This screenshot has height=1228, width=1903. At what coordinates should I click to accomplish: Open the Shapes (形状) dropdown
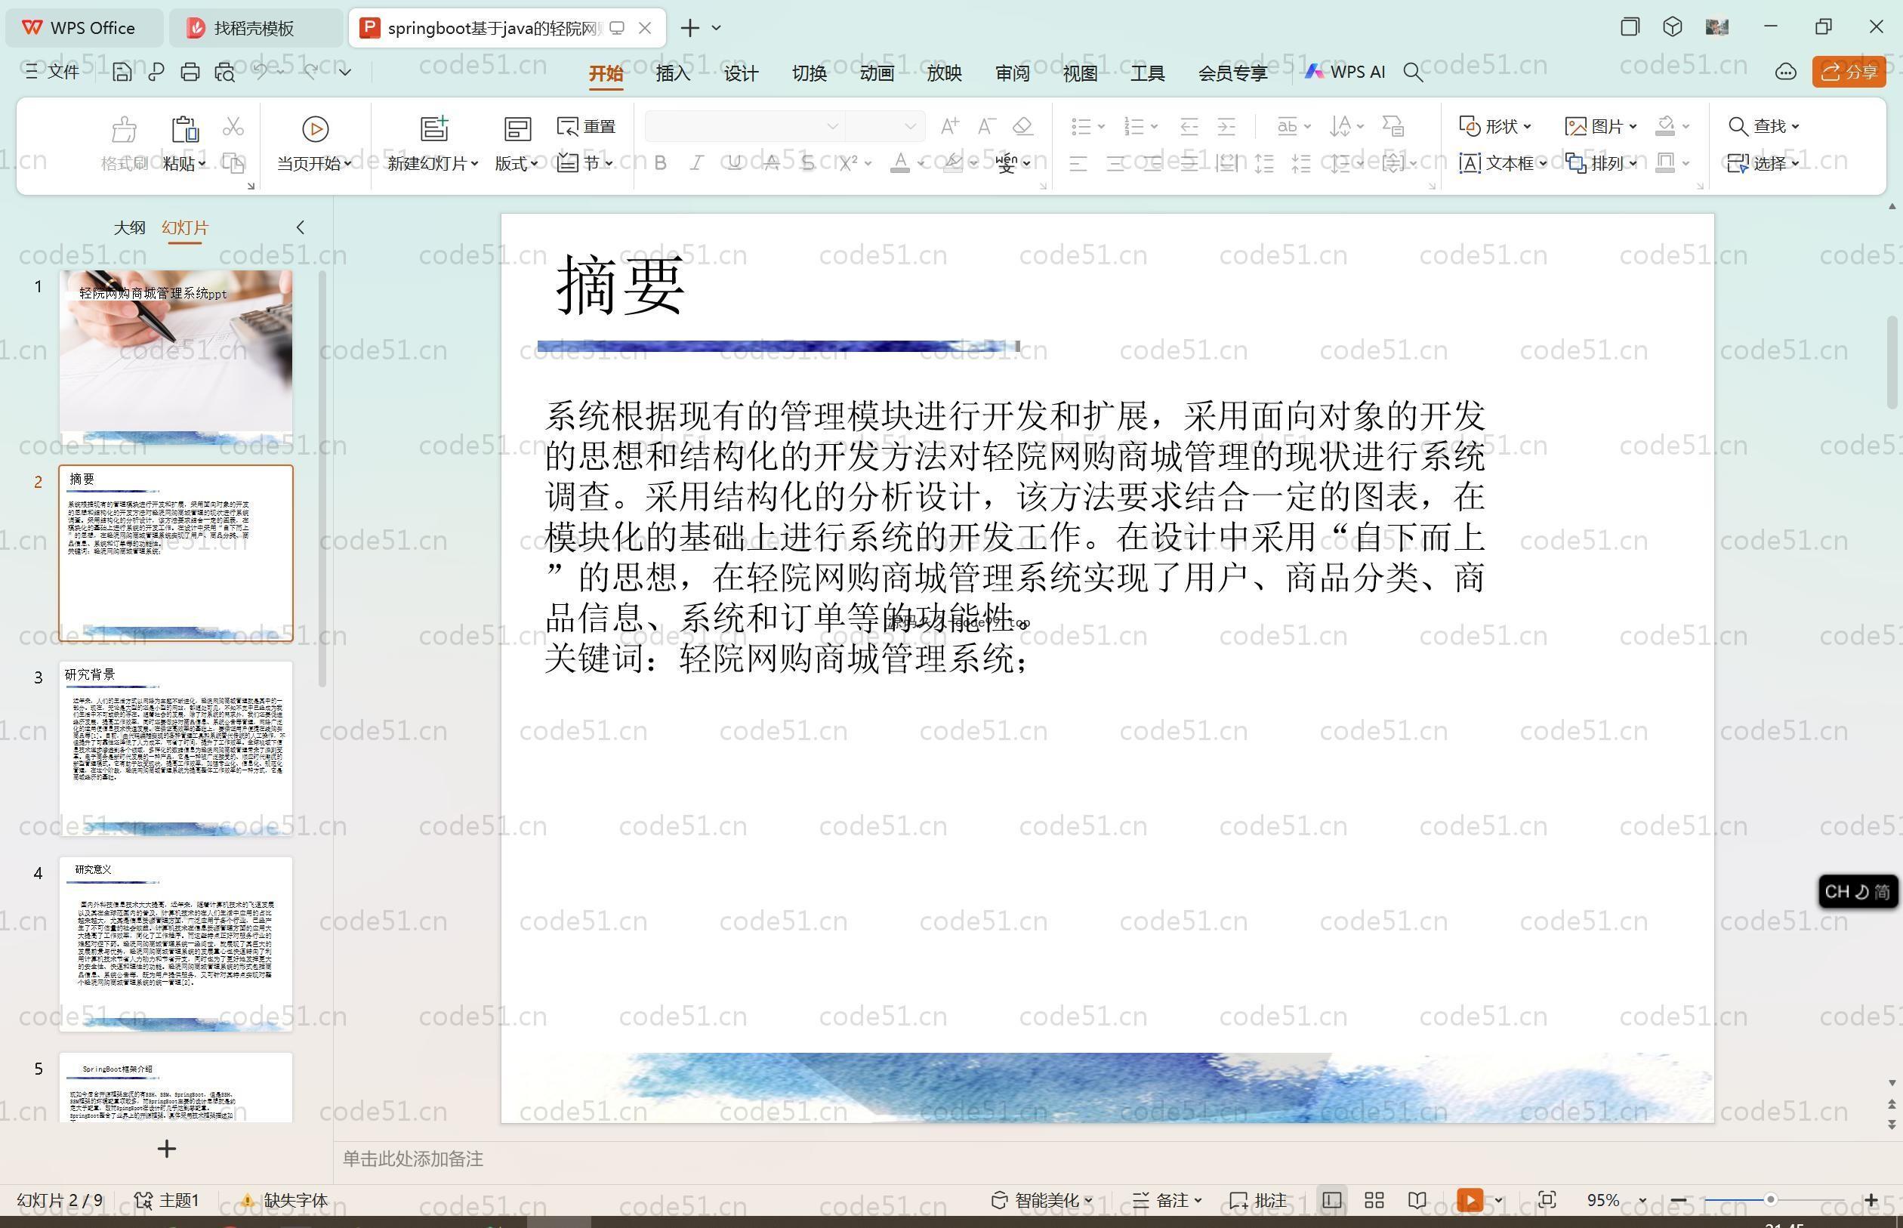(1494, 126)
